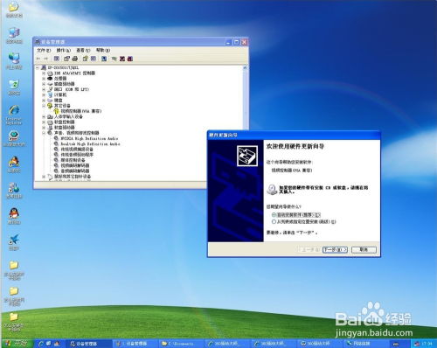
Task: Click the 磁盘驱动器 disk drive category icon
Action: click(x=50, y=84)
